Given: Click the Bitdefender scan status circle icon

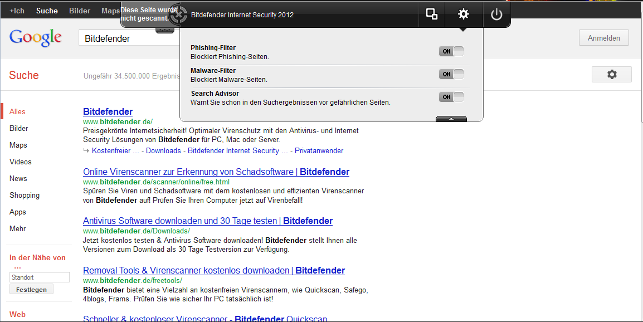Looking at the screenshot, I should (178, 15).
